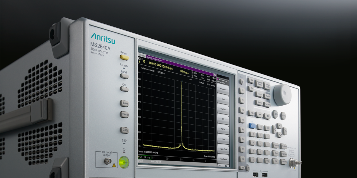Tap the on-screen BW softkey

click(x=223, y=119)
